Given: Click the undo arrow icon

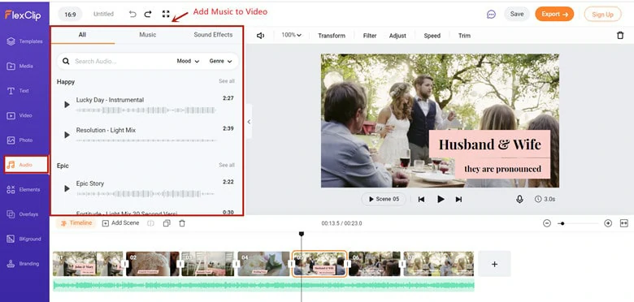Looking at the screenshot, I should (x=132, y=14).
